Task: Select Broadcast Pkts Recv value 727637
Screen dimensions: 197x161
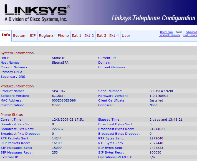Action: point(58,129)
